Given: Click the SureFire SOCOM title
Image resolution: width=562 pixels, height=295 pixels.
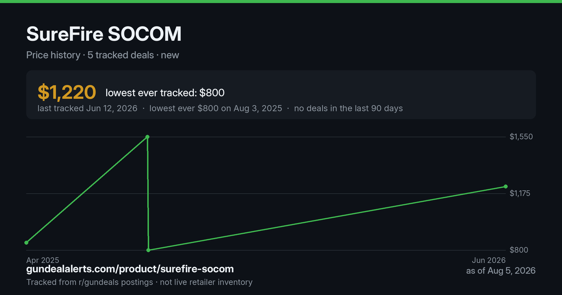Looking at the screenshot, I should coord(104,34).
